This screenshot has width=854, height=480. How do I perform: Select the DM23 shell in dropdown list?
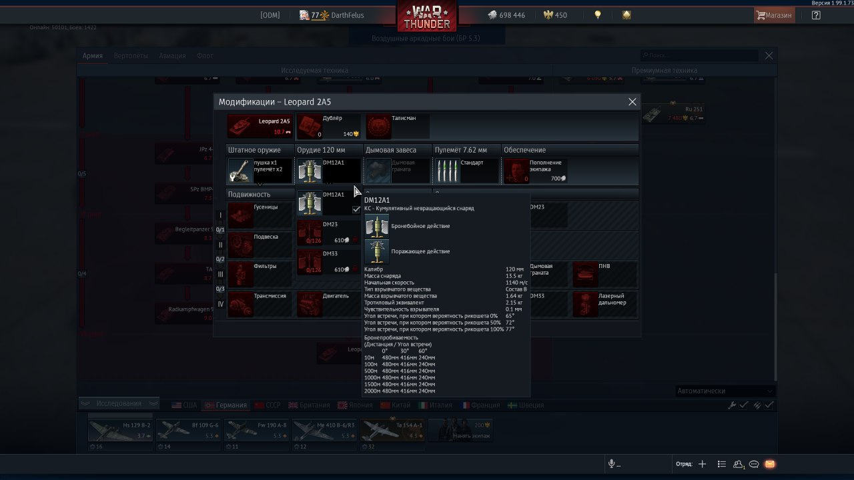pos(329,233)
